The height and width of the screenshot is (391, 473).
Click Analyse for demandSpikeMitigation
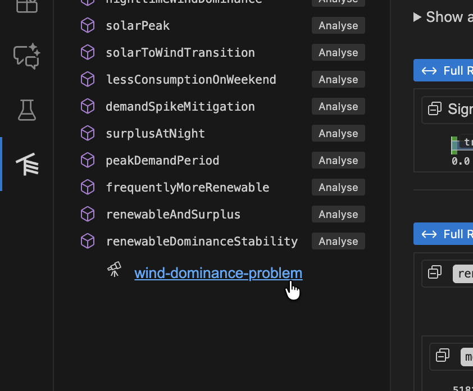pyautogui.click(x=338, y=106)
